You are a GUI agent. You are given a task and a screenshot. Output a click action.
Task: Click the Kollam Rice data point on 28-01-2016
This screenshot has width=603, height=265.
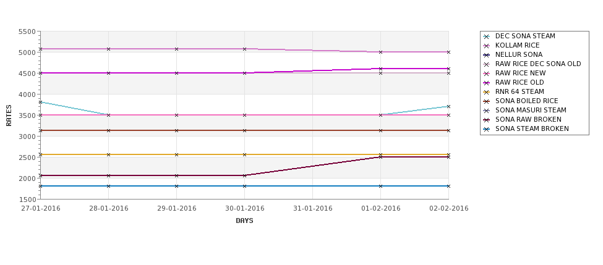click(x=108, y=49)
